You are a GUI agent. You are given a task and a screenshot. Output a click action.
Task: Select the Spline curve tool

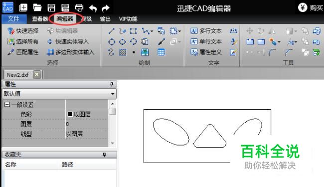(111, 52)
